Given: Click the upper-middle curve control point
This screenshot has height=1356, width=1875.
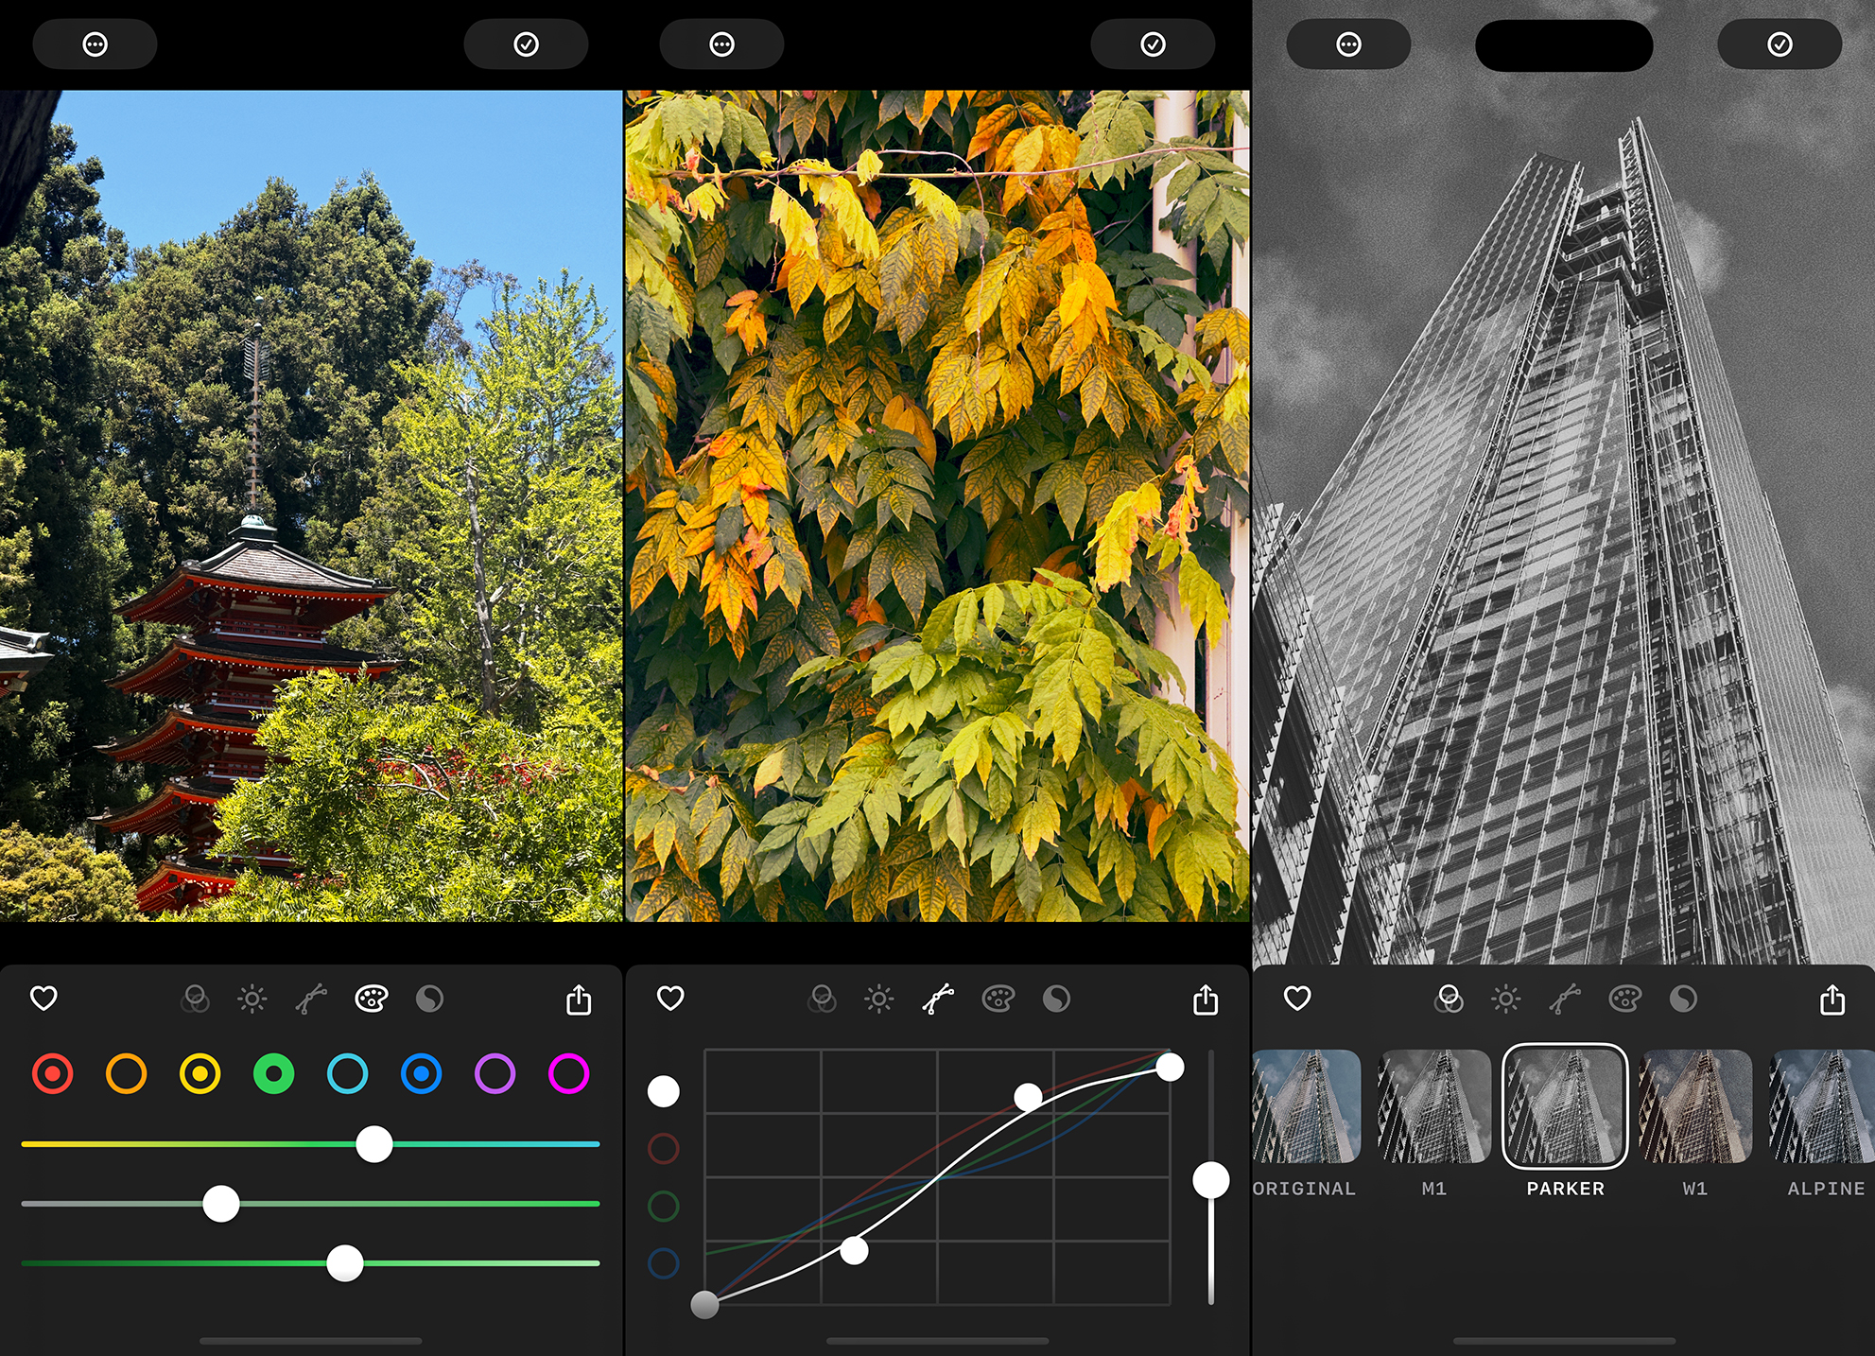Looking at the screenshot, I should coord(1029,1097).
